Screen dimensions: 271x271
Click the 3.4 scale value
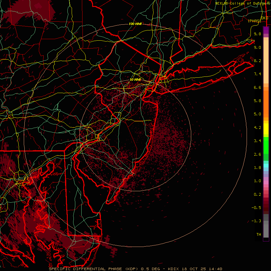click(257, 141)
